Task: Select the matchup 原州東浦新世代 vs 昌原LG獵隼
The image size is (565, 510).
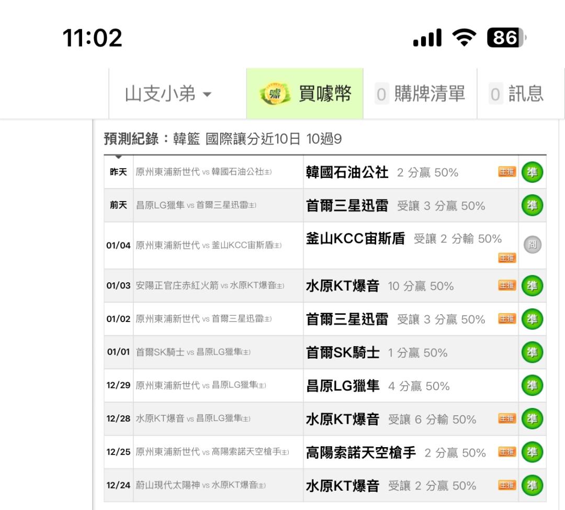Action: (x=201, y=385)
